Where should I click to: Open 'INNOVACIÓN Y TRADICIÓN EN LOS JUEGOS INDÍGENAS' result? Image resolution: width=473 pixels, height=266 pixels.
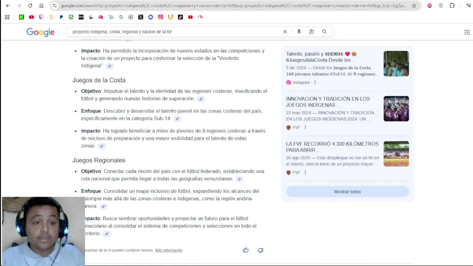pyautogui.click(x=328, y=102)
